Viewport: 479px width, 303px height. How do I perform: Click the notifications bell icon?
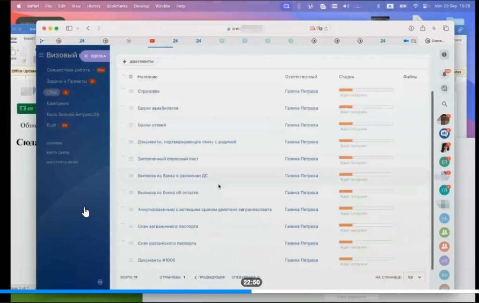tap(444, 74)
